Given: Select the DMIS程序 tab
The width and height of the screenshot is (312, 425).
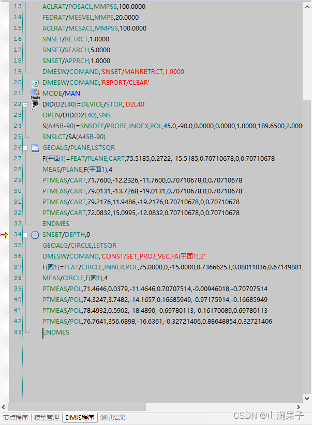Looking at the screenshot, I should pos(80,417).
